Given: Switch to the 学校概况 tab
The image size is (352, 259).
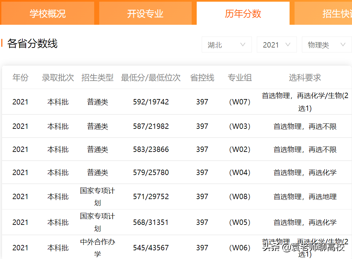Looking at the screenshot, I should 48,13.
